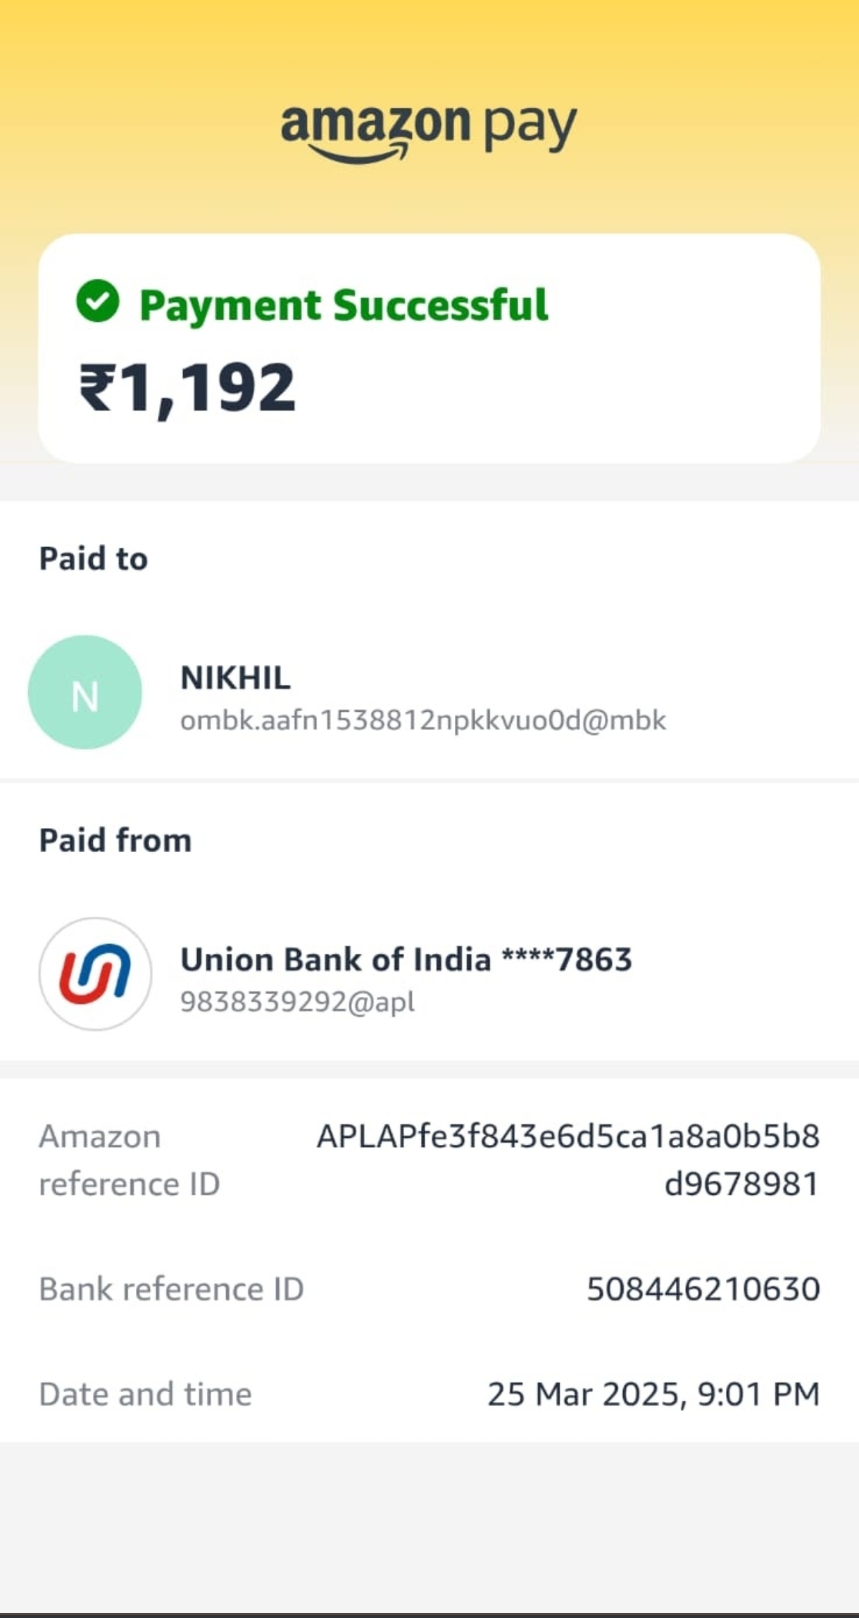Select the recipient UPI ID ending @mbk
Image resolution: width=859 pixels, height=1618 pixels.
coord(423,720)
